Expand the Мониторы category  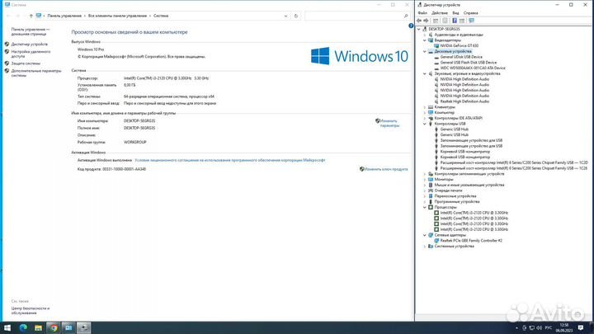click(x=425, y=180)
